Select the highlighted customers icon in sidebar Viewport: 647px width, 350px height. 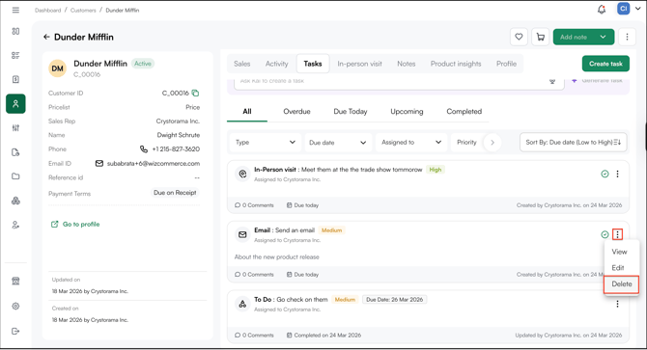15,104
